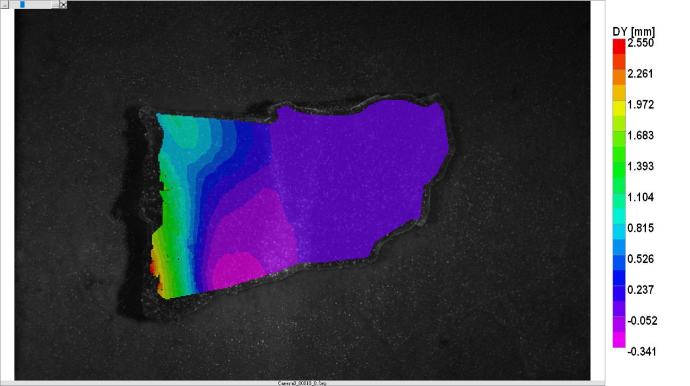Screen dimensions: 690x386
Task: Click the fit-to-window zoom icon
Action: pos(64,4)
